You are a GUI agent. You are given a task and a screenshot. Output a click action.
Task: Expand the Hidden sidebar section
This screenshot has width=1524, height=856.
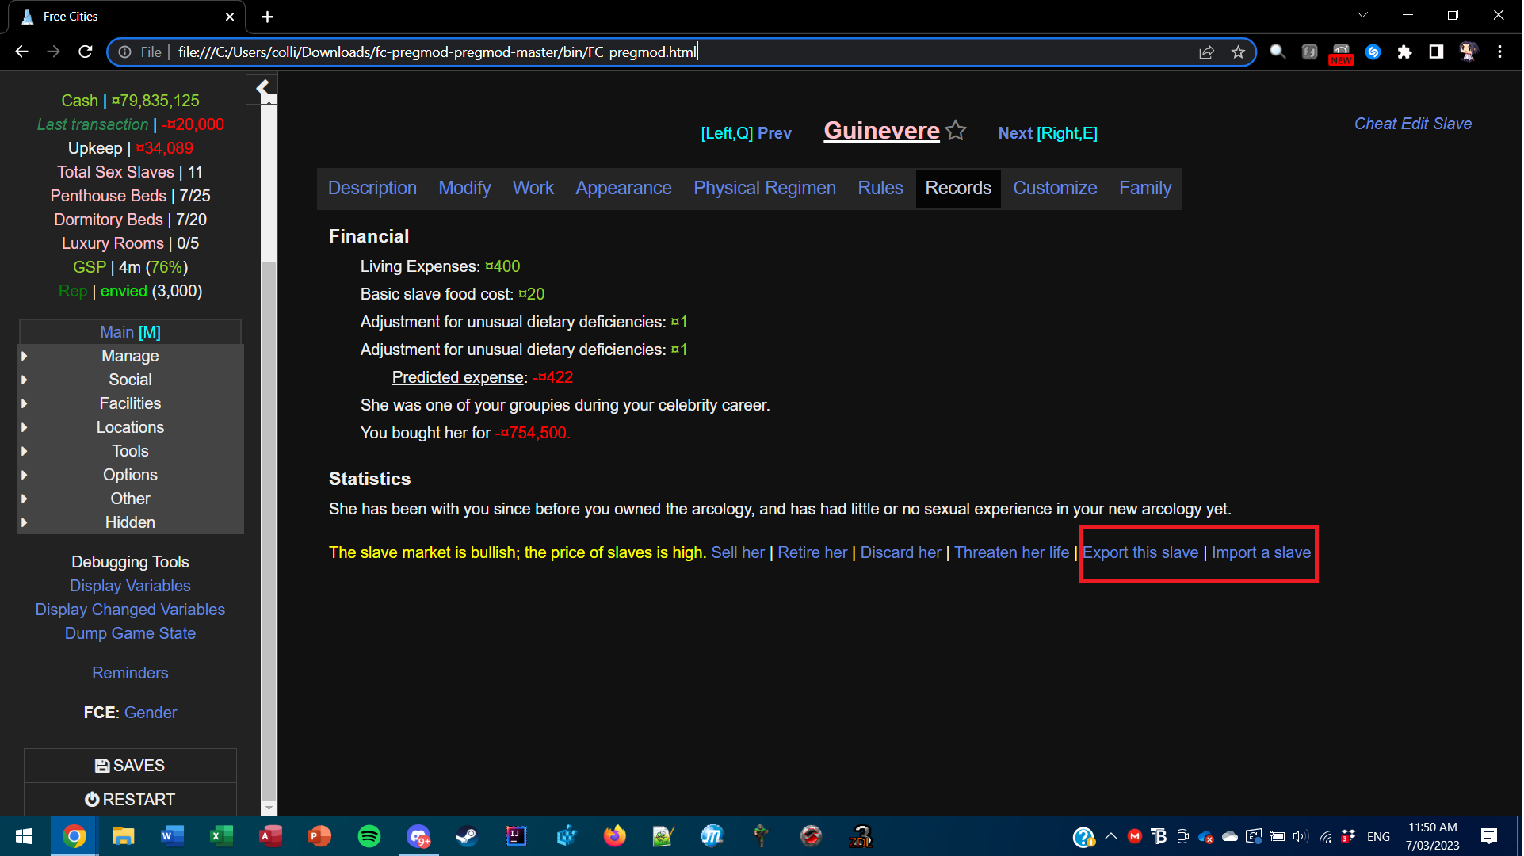(130, 523)
